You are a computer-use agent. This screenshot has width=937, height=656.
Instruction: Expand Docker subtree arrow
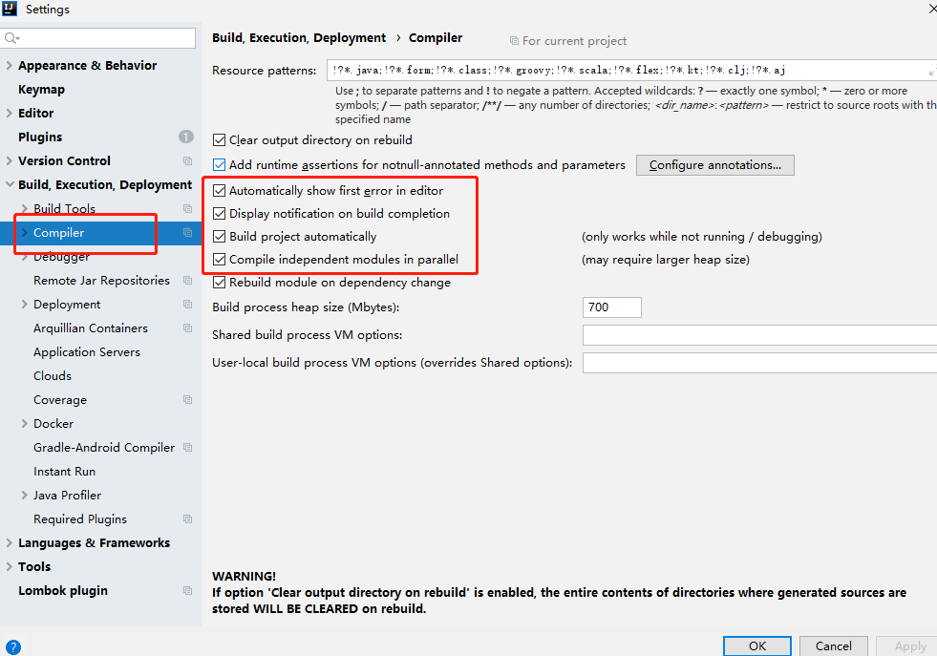click(x=25, y=424)
